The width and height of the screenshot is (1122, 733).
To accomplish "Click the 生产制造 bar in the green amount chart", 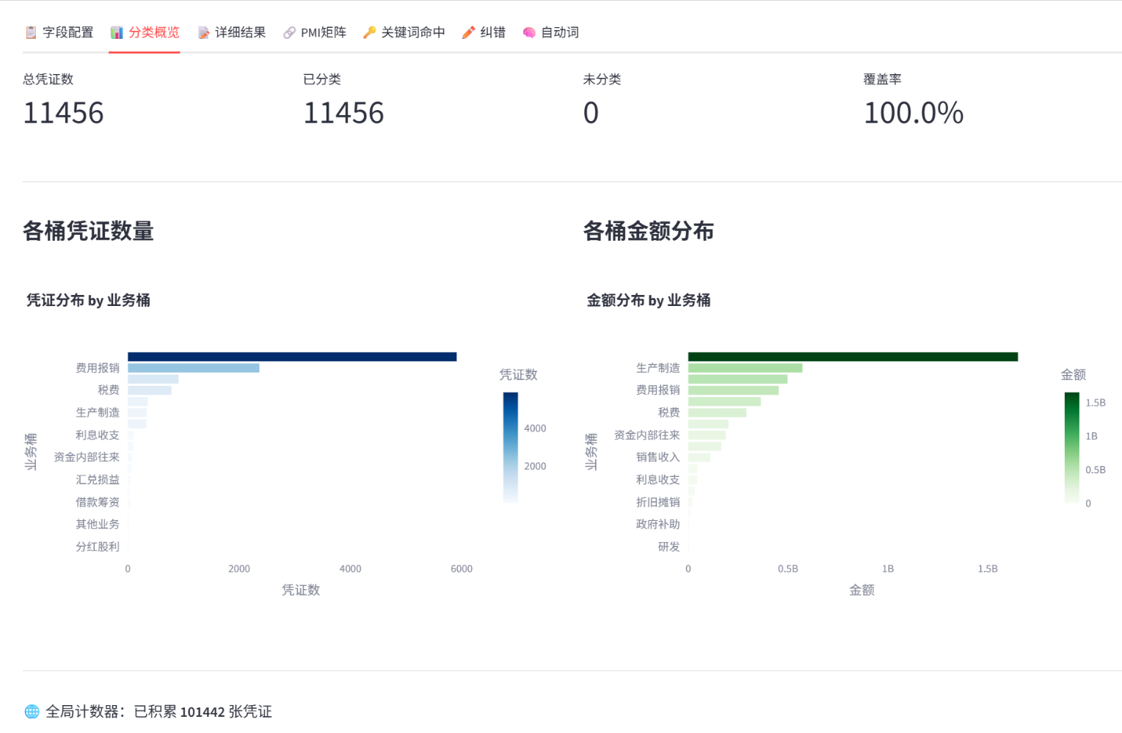I will (745, 368).
